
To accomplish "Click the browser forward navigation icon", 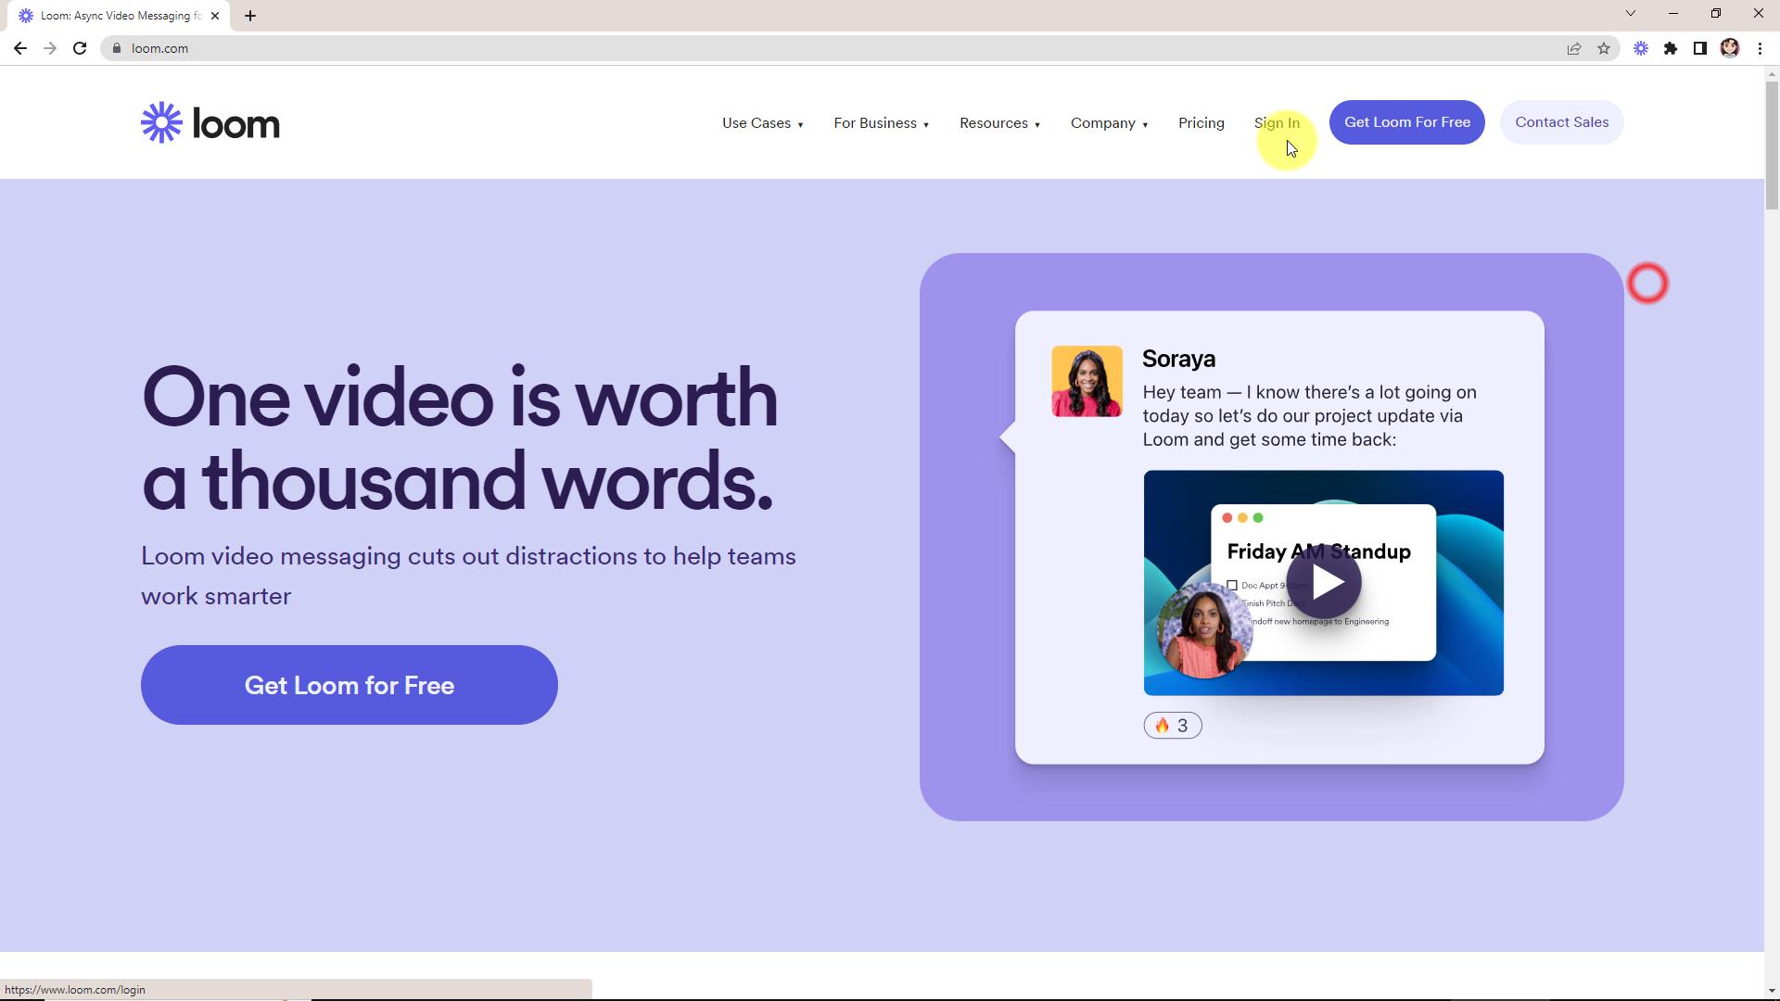I will click(49, 49).
